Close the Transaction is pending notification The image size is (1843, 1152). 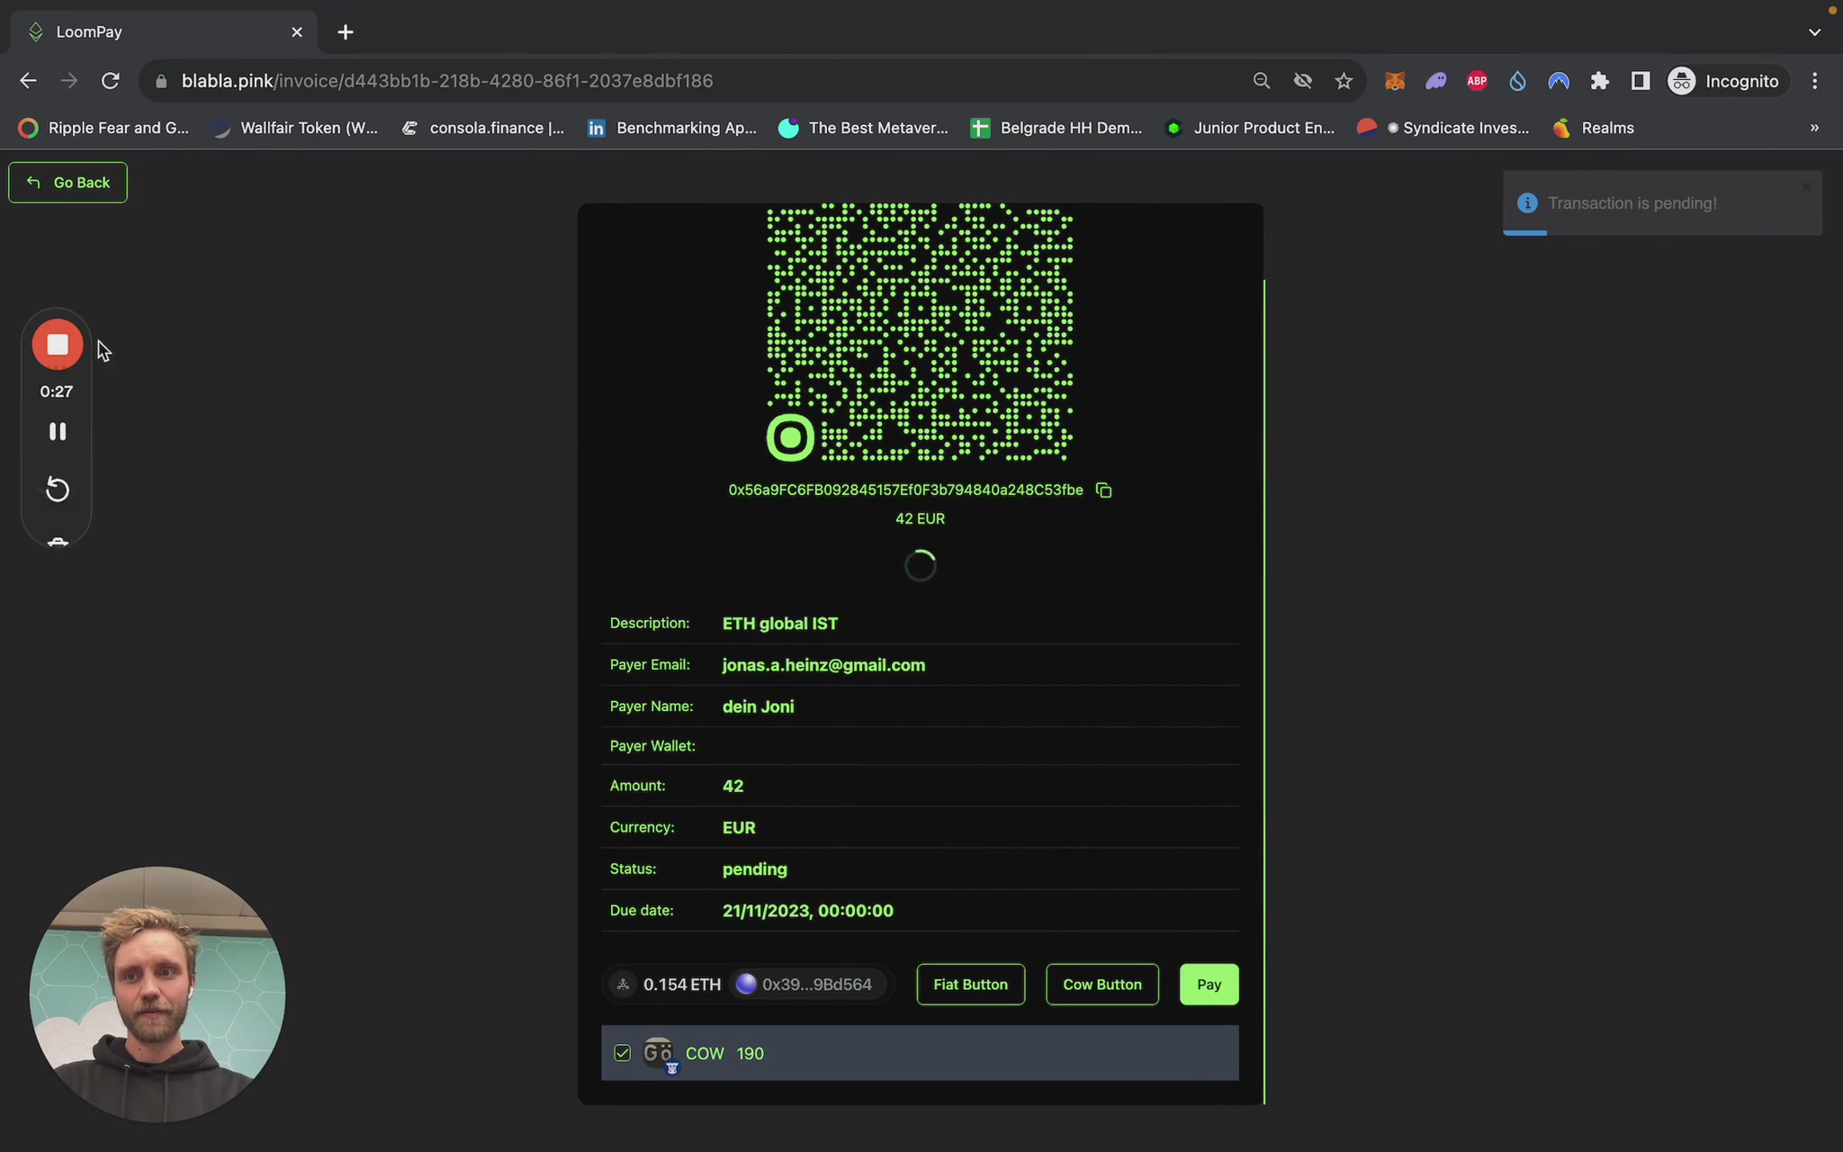[1806, 187]
